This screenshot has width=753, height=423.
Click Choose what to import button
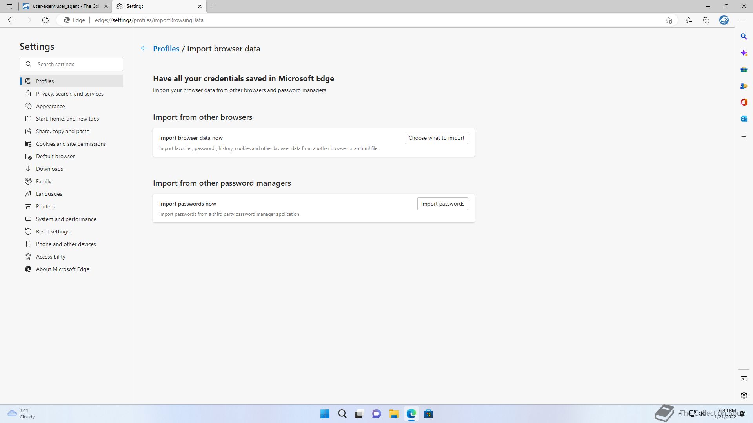(436, 138)
